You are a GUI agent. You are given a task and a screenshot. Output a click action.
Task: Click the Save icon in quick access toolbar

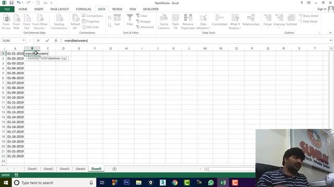pos(11,3)
